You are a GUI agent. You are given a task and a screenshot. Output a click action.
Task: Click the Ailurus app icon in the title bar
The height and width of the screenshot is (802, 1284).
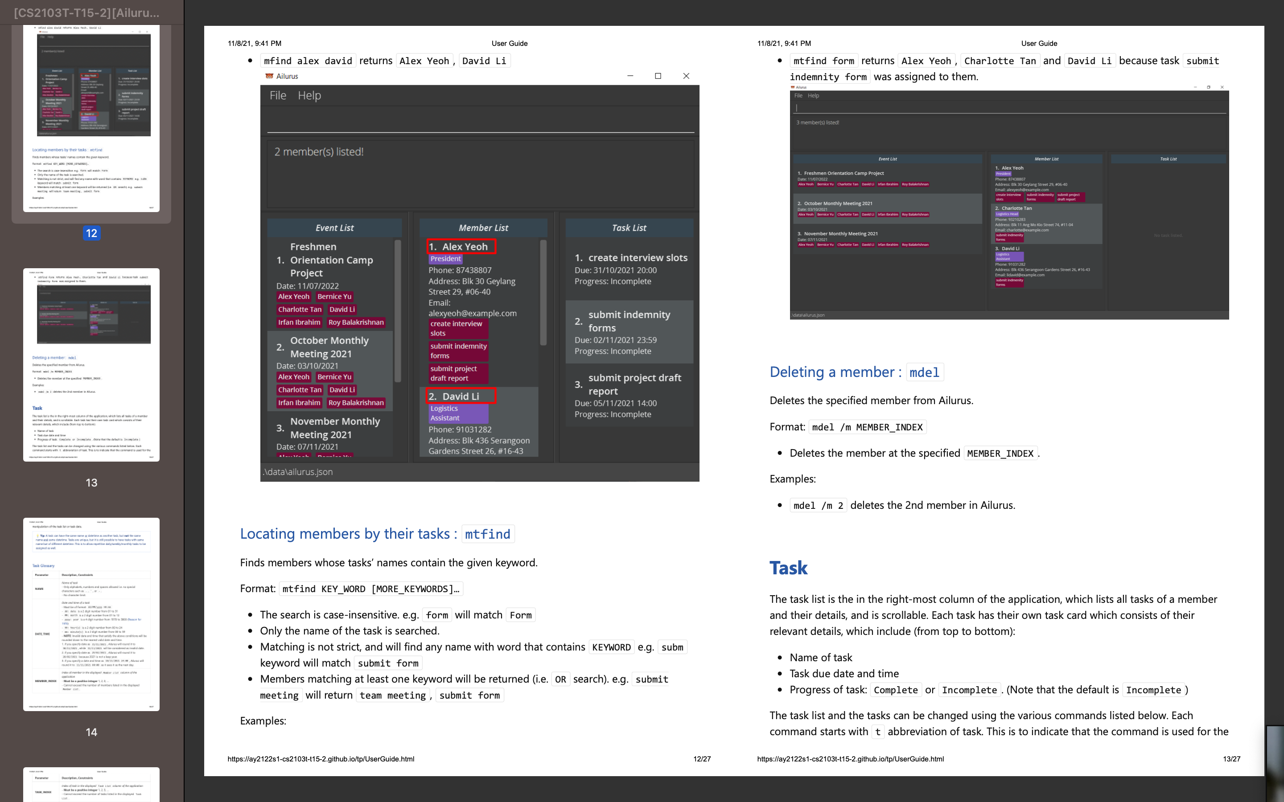click(269, 76)
